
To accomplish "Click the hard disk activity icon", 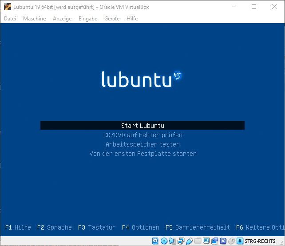I will pos(155,241).
